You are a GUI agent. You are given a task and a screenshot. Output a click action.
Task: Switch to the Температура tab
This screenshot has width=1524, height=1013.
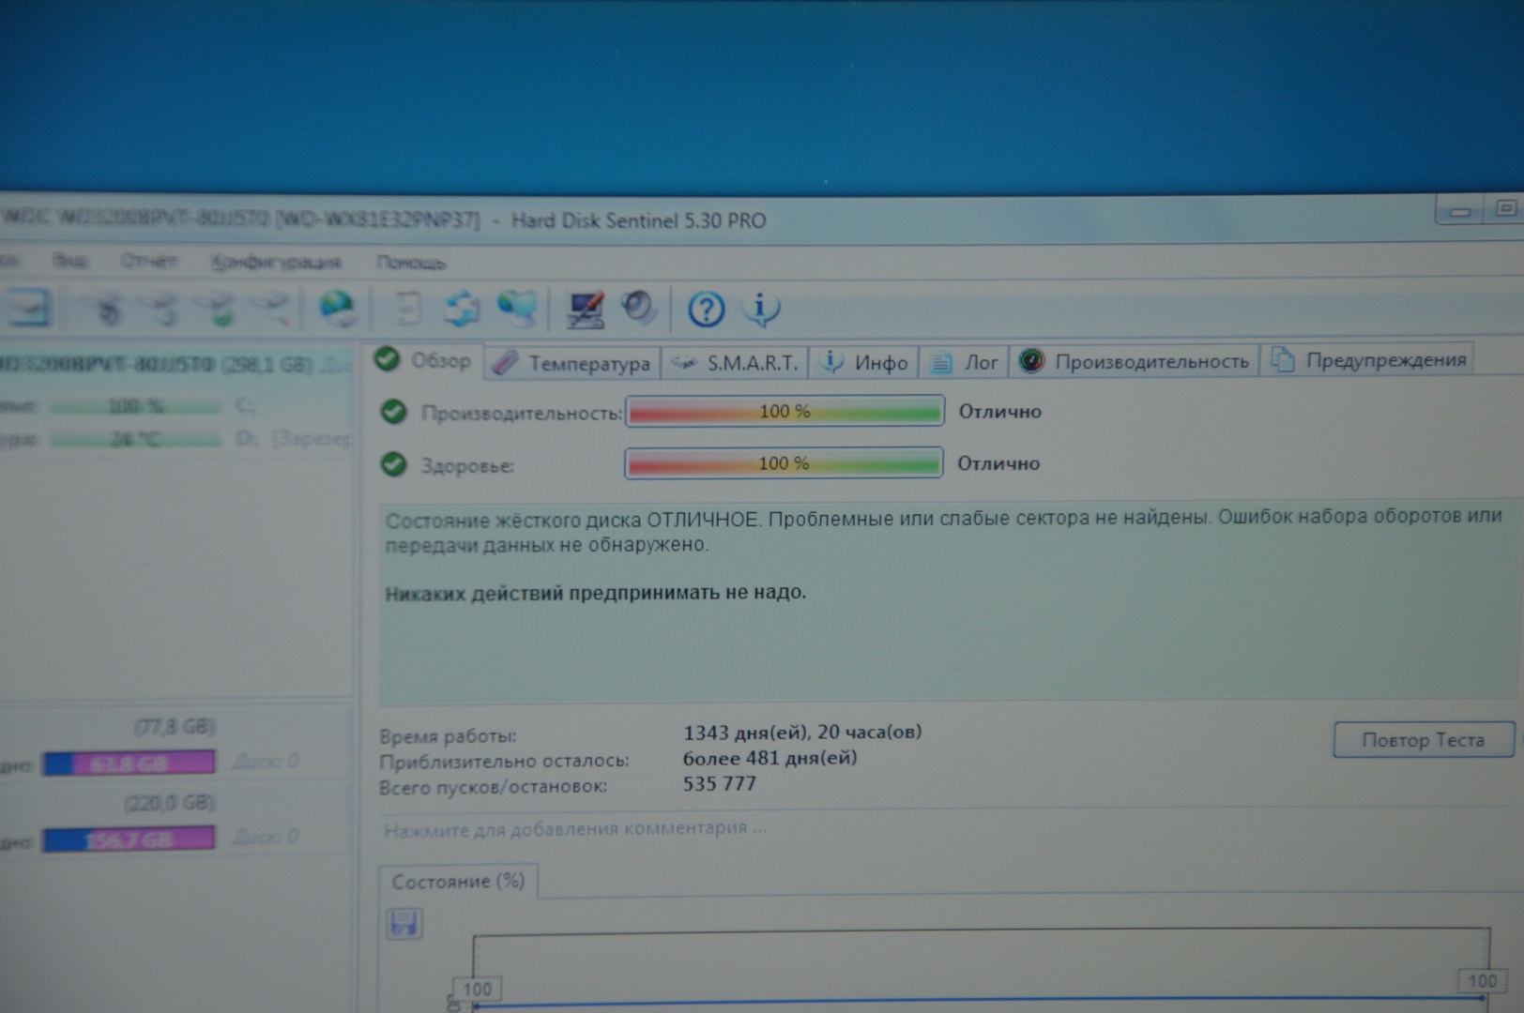tap(572, 363)
